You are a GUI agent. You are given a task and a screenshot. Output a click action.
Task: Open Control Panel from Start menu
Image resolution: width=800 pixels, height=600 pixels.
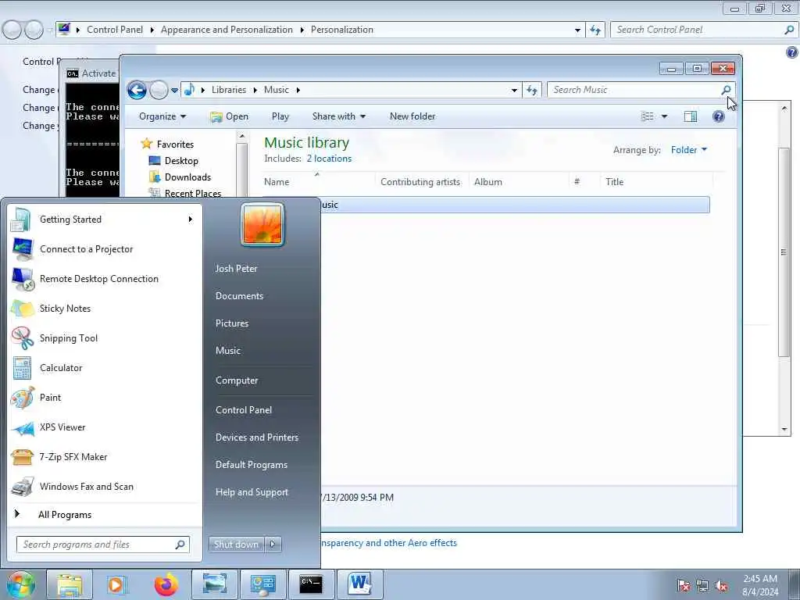(244, 410)
